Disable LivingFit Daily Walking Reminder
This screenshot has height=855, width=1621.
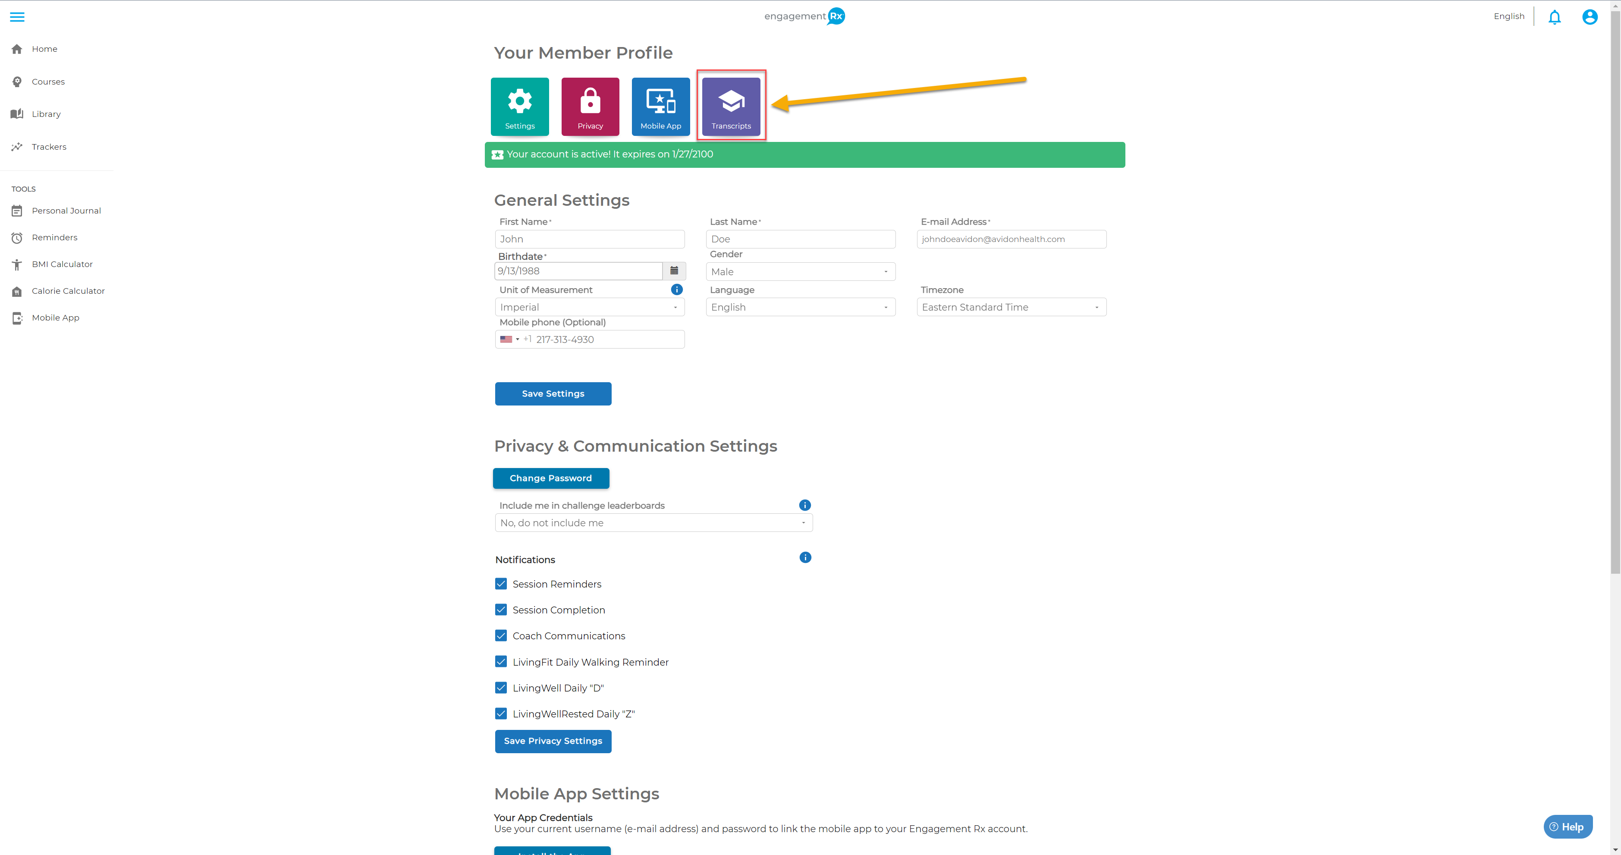[x=501, y=662]
